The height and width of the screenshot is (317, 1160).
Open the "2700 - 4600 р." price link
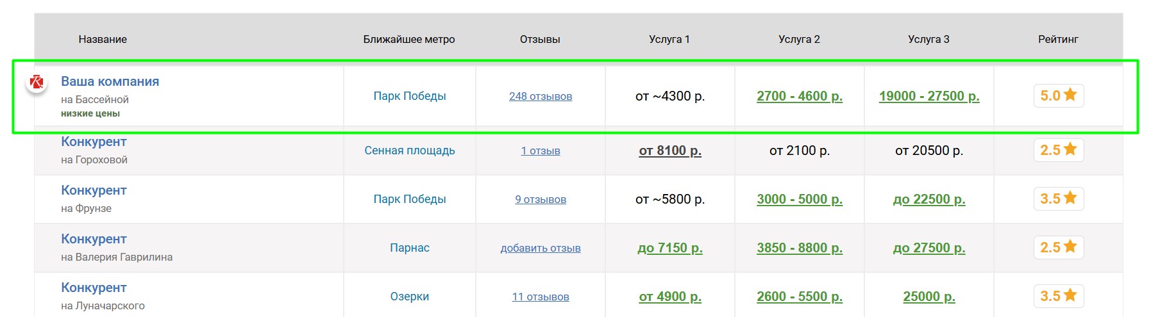[799, 96]
